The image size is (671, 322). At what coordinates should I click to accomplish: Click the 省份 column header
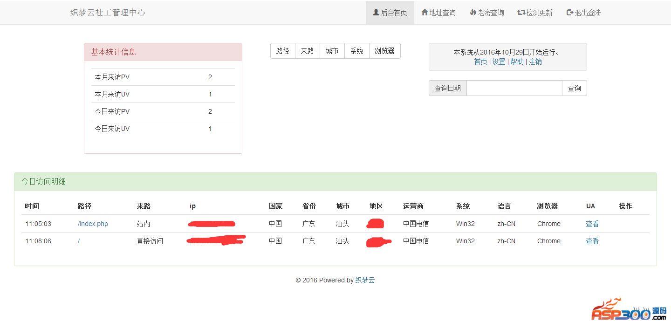309,206
